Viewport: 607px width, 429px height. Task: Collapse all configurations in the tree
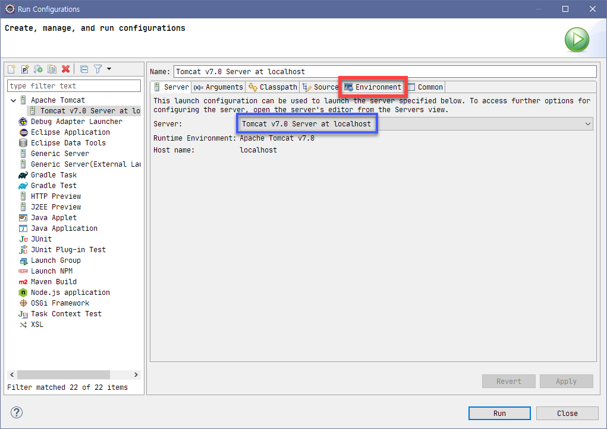(x=84, y=69)
